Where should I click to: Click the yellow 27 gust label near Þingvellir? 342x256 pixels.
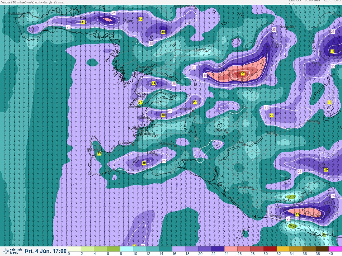(195, 102)
